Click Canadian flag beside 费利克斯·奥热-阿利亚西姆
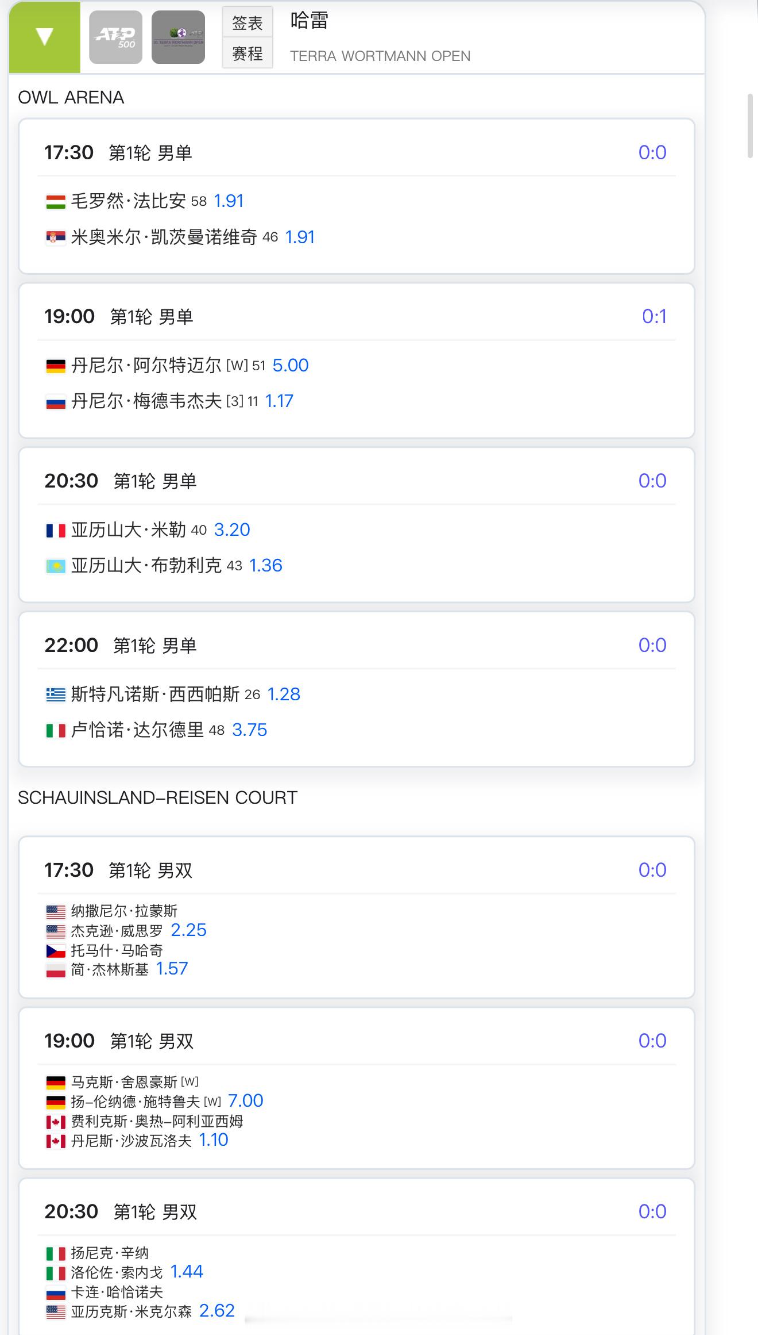Image resolution: width=758 pixels, height=1335 pixels. pyautogui.click(x=56, y=1122)
